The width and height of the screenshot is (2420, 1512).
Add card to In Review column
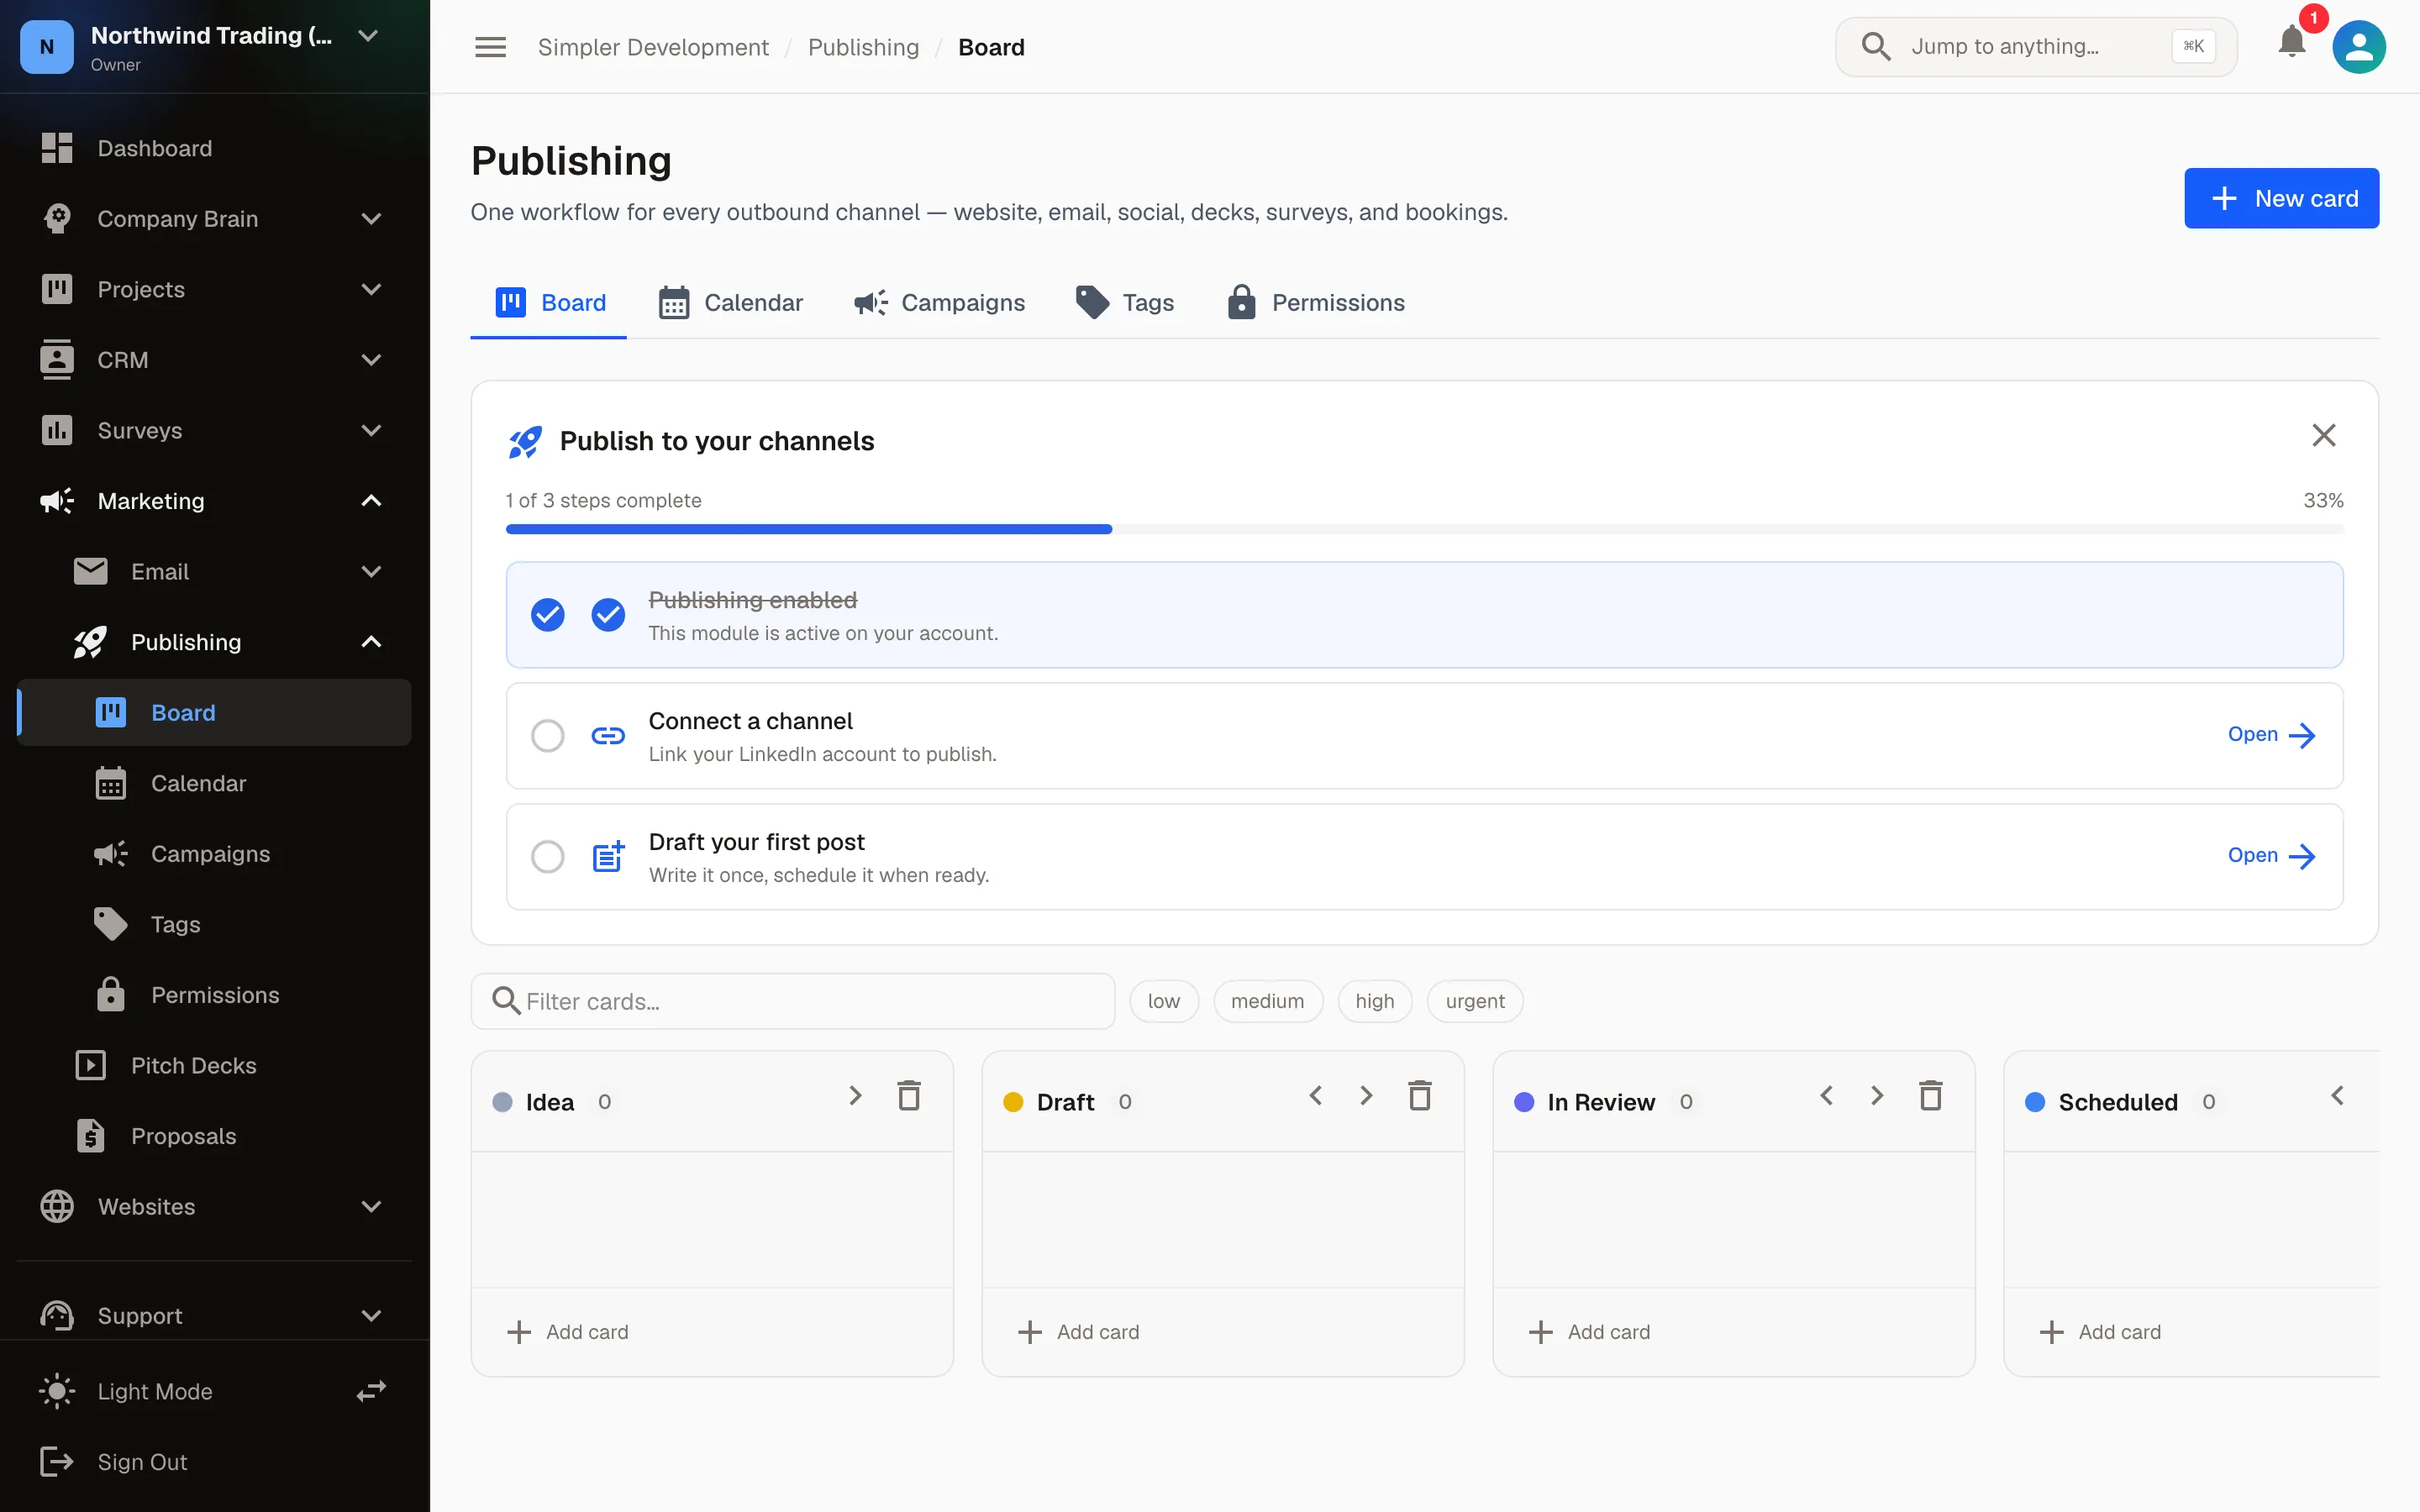point(1590,1331)
